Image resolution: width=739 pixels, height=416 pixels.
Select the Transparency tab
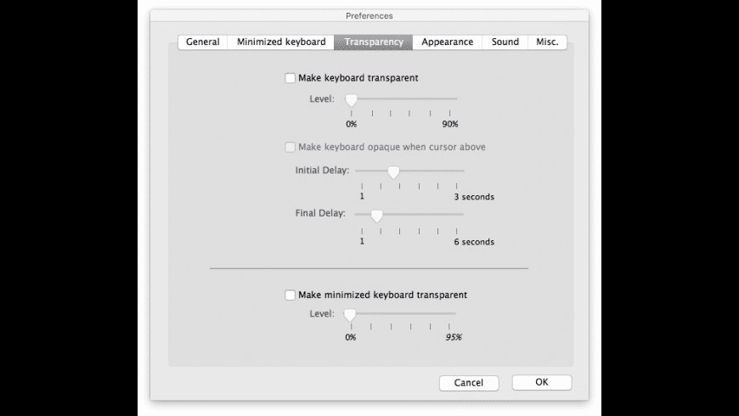click(x=374, y=42)
